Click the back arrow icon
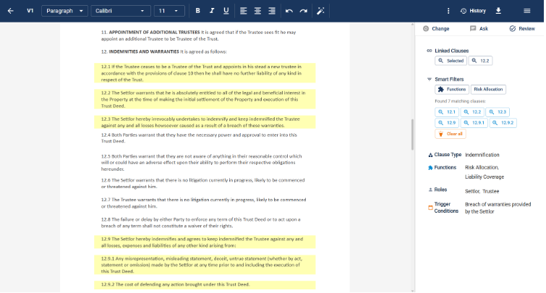Image resolution: width=546 pixels, height=293 pixels. tap(10, 11)
